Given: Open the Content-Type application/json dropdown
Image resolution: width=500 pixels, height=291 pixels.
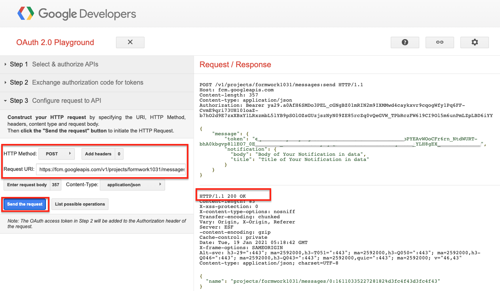Looking at the screenshot, I should coord(132,185).
